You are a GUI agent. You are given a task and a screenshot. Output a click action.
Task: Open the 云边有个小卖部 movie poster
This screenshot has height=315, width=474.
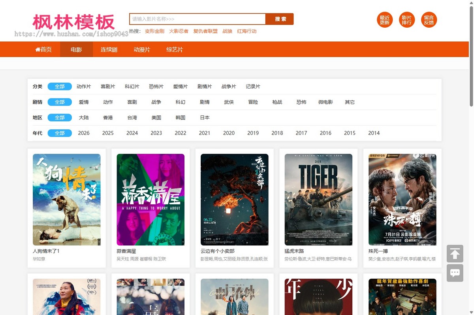point(235,200)
